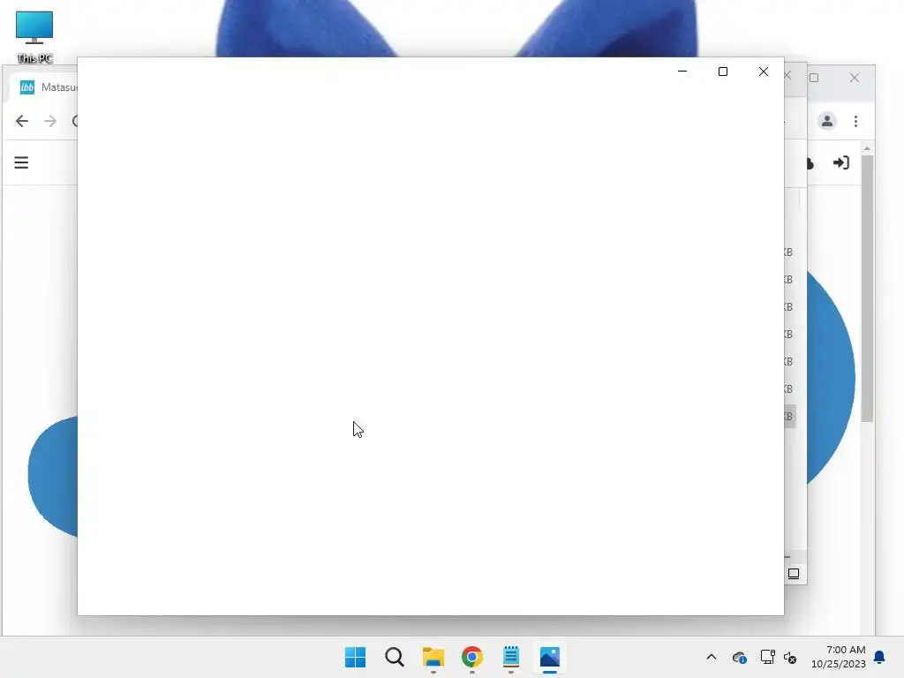Click the sign-in arrow icon on webpage
Viewport: 904px width, 678px height.
(x=841, y=163)
